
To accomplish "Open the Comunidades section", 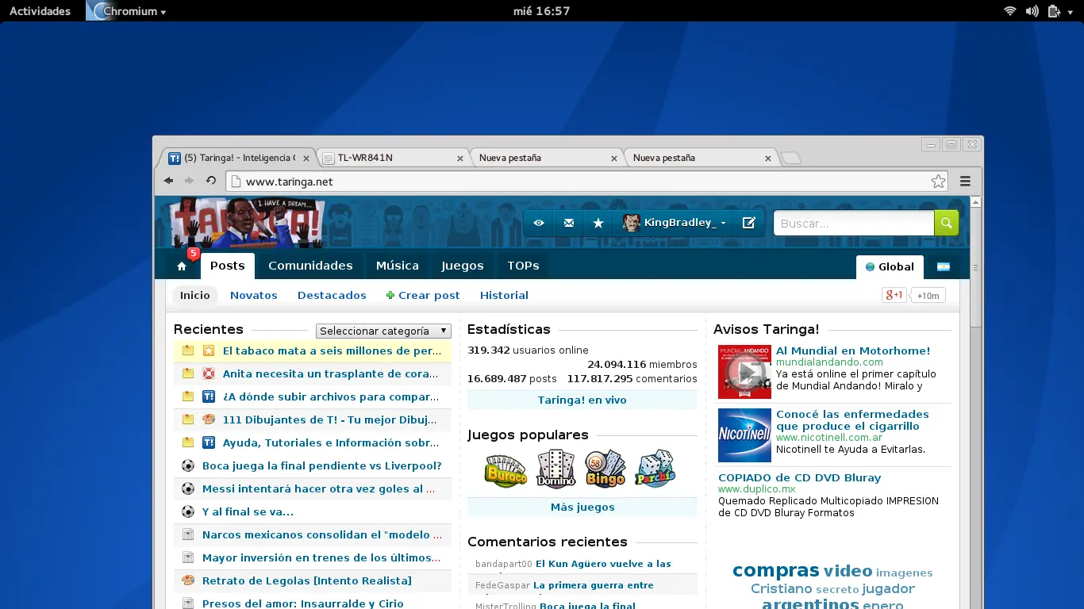I will pos(310,266).
